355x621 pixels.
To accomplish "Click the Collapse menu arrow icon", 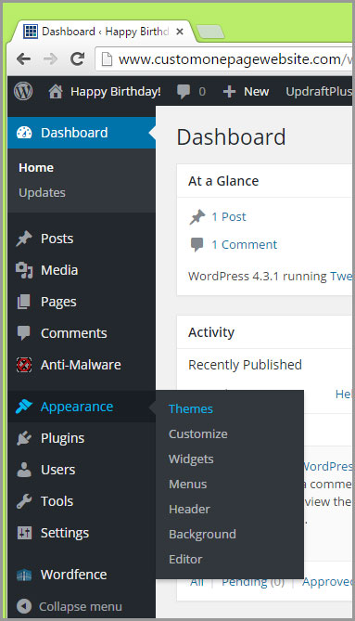I will [24, 606].
